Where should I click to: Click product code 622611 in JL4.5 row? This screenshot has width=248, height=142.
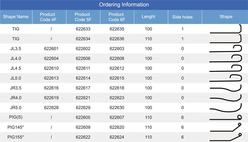[83, 68]
